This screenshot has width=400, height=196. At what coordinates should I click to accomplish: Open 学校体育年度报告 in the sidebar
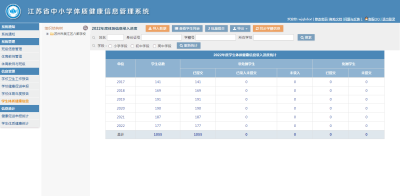(19, 93)
